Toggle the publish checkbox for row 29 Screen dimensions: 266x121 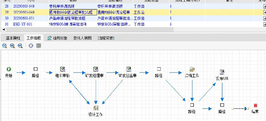point(265,12)
